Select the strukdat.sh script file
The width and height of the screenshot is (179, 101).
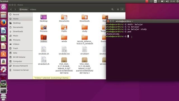click(44, 49)
